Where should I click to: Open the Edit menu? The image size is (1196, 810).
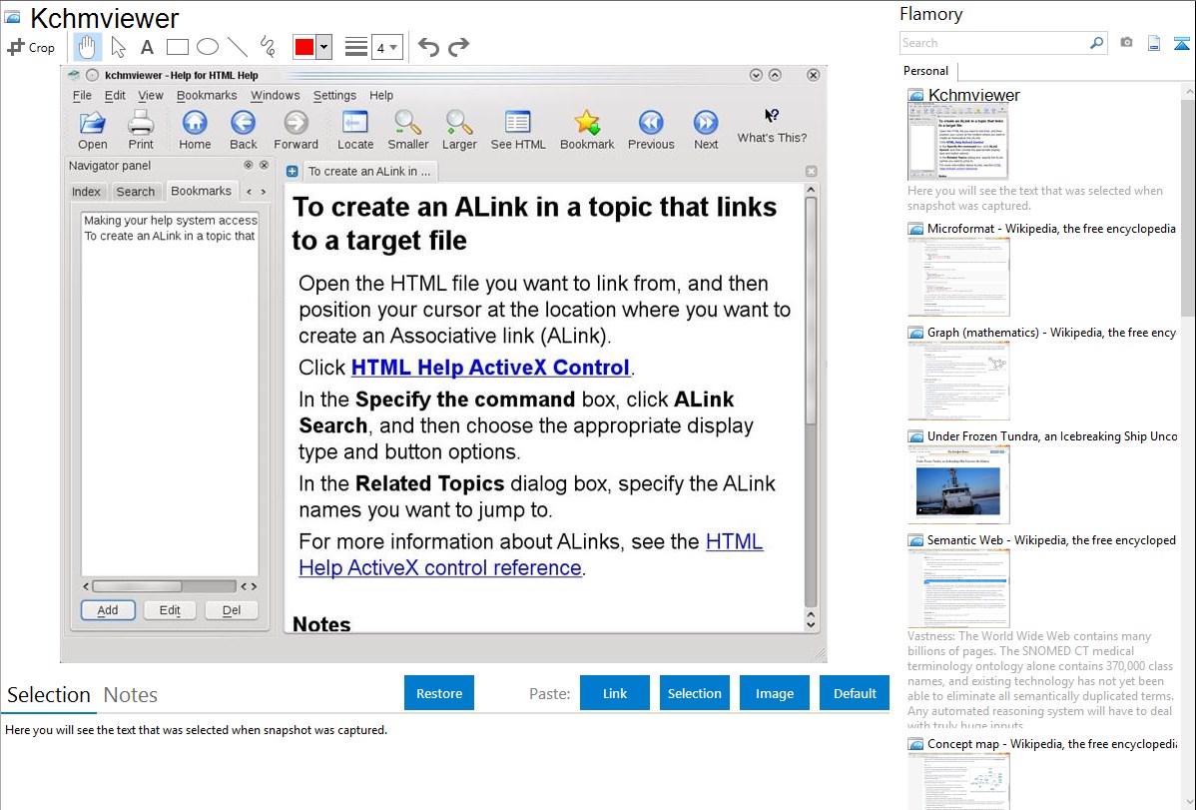click(x=115, y=96)
